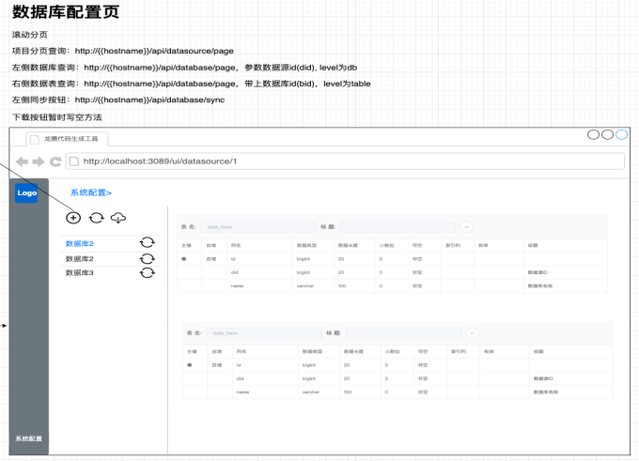
Task: Click the blue Logo in the sidebar
Action: (x=26, y=192)
